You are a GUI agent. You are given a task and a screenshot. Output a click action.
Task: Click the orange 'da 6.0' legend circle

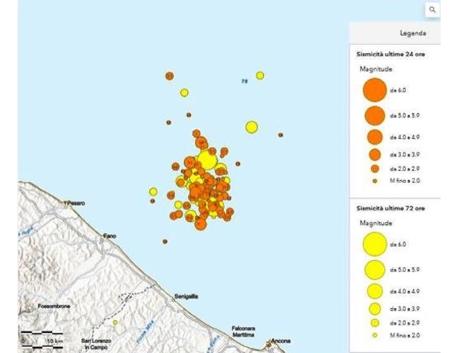tap(375, 90)
